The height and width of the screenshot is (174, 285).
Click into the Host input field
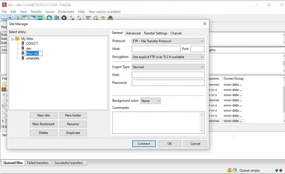pyautogui.click(x=156, y=49)
